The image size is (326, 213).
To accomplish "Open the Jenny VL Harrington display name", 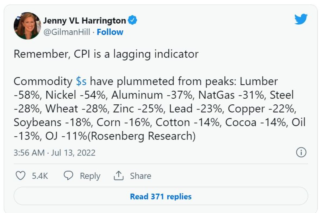I will (84, 21).
